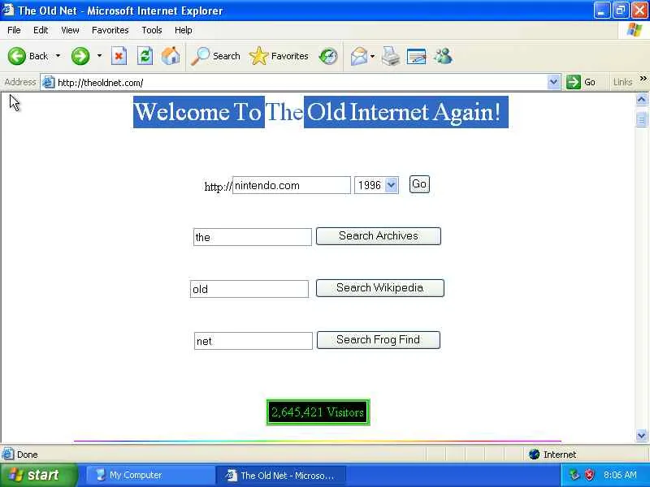This screenshot has width=650, height=487.
Task: Open the File menu
Action: (x=14, y=30)
